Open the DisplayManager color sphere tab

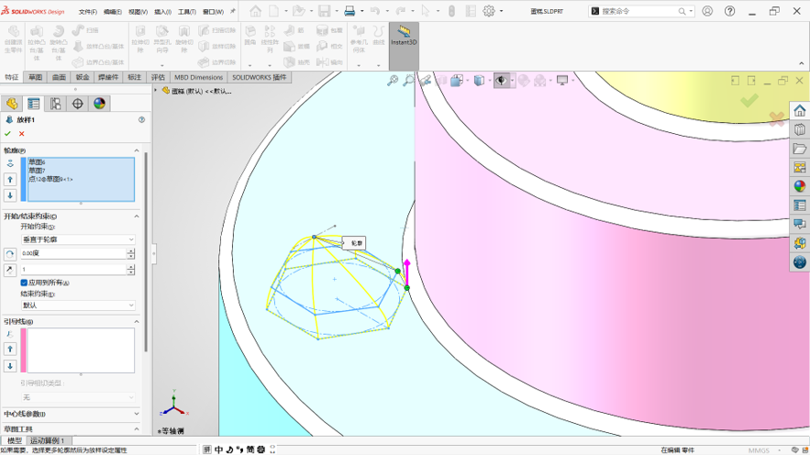point(99,104)
